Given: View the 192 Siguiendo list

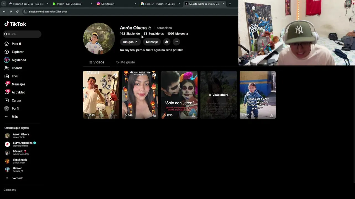Looking at the screenshot, I should click(130, 34).
